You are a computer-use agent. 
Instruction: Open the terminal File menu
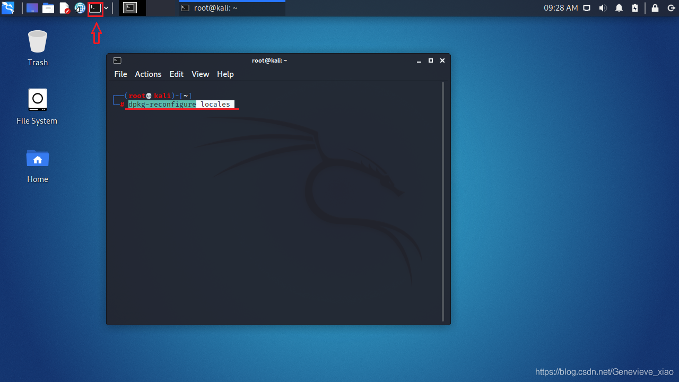pos(121,74)
